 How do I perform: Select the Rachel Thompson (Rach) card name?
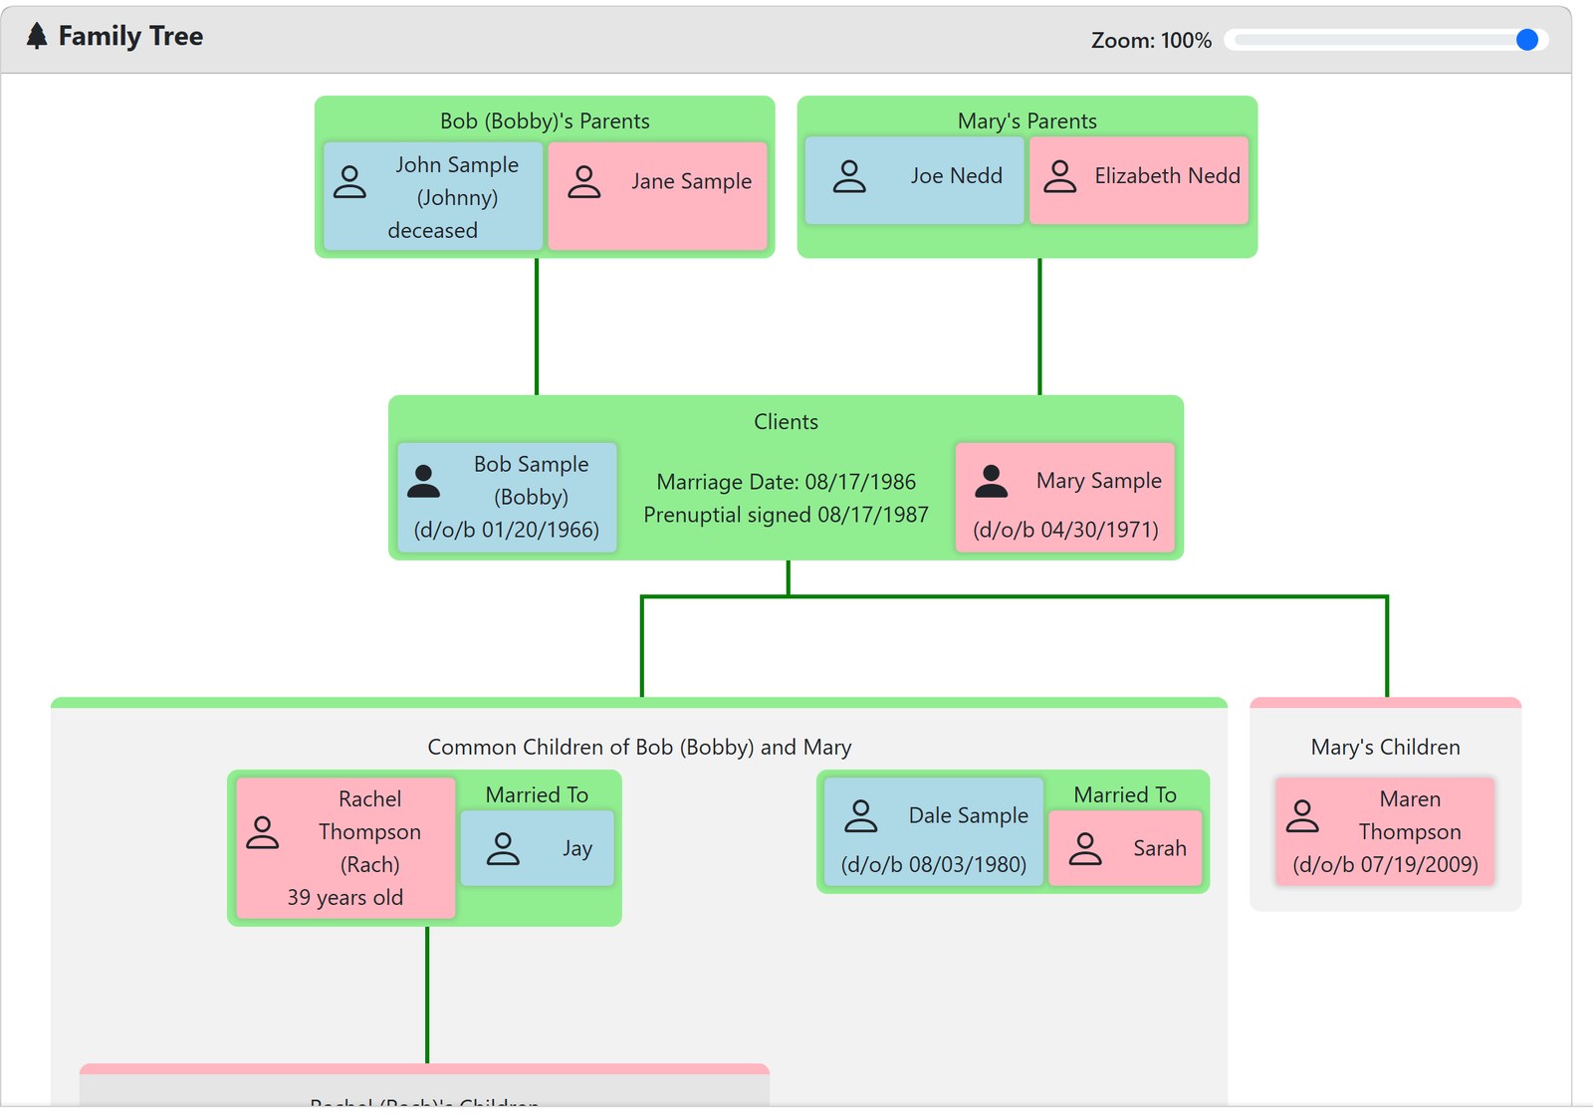370,832
